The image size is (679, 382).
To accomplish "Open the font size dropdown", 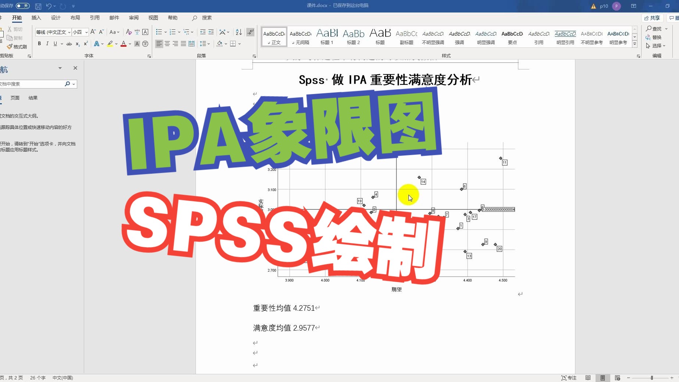I will click(86, 32).
